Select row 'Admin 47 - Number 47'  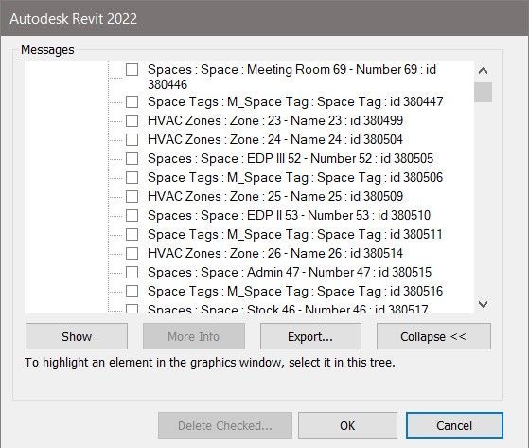[290, 272]
